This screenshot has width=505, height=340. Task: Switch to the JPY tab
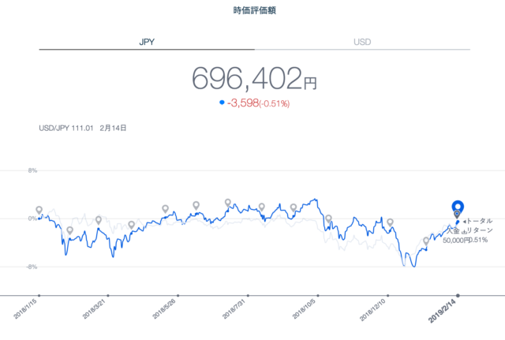147,41
